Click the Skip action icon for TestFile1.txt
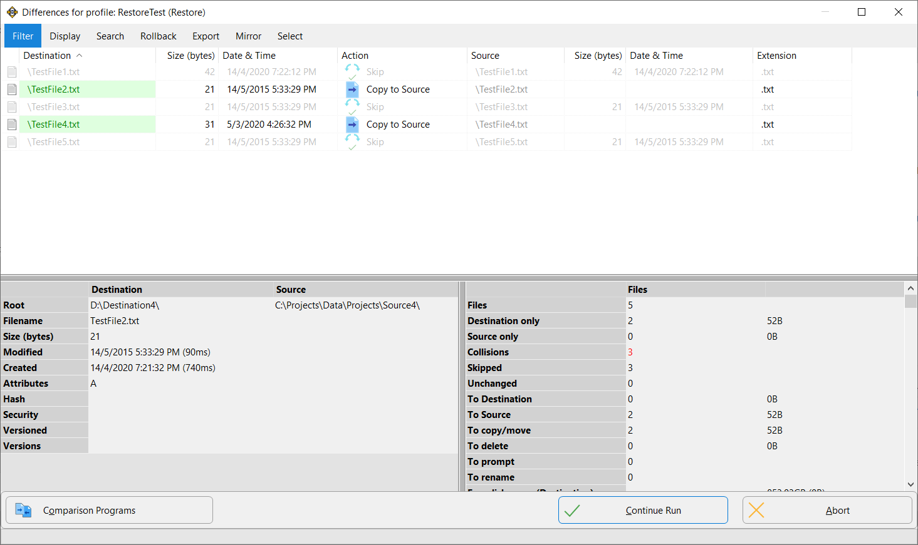Screen dimensions: 918x545 [x=353, y=72]
